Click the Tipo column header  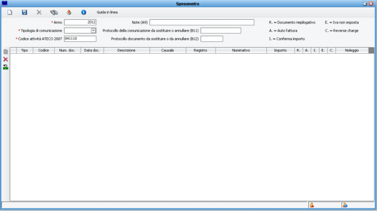tap(25, 50)
